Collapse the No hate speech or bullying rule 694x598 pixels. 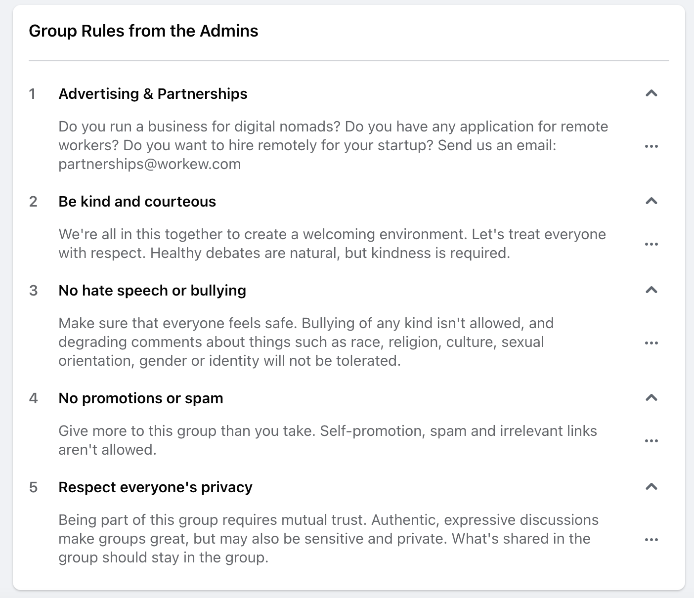click(x=651, y=290)
